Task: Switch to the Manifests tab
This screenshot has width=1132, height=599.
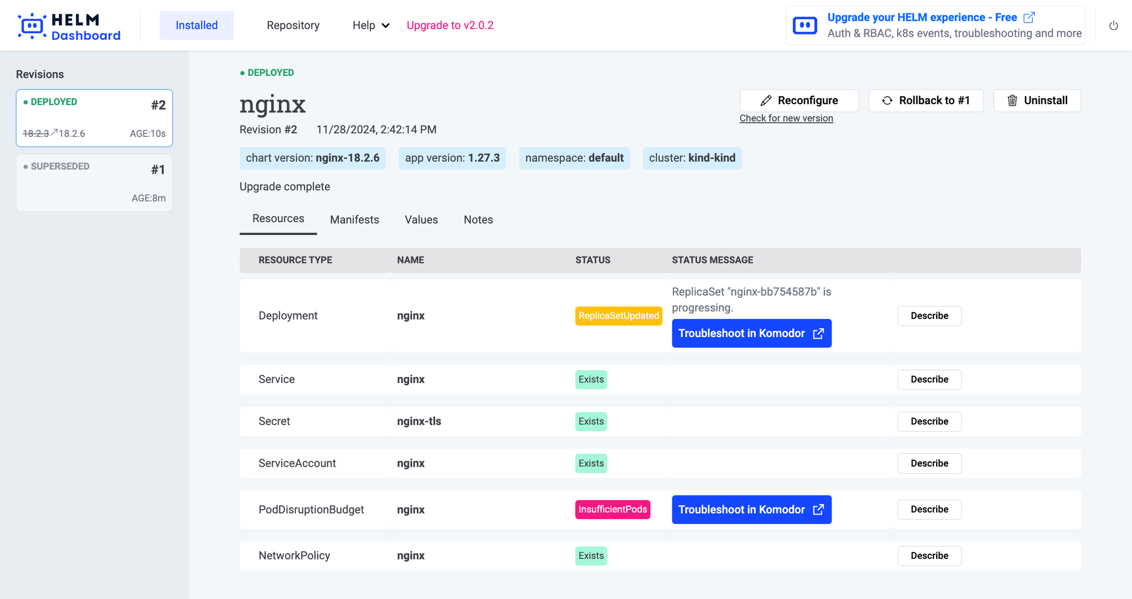Action: (354, 219)
